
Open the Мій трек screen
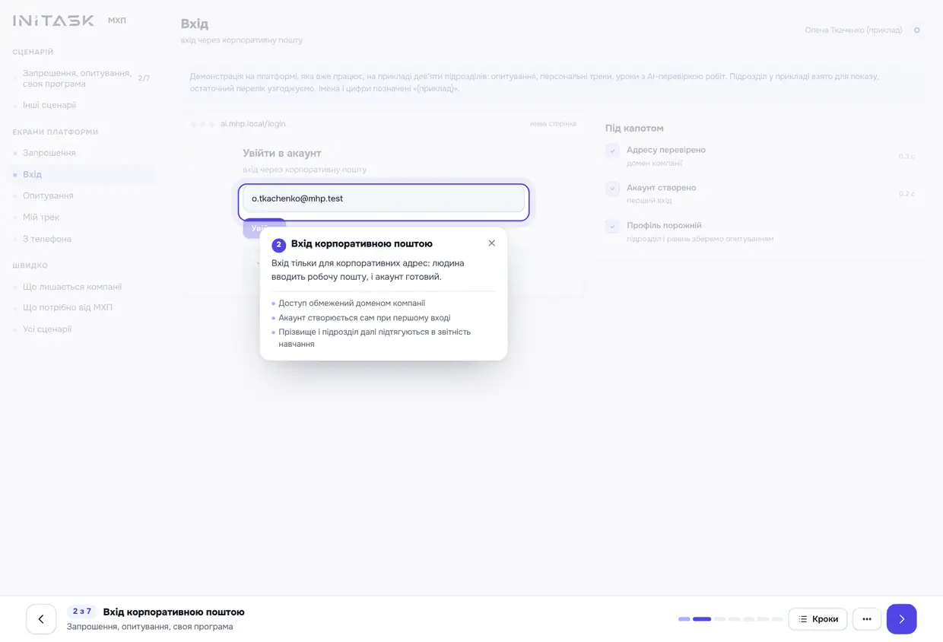point(41,218)
